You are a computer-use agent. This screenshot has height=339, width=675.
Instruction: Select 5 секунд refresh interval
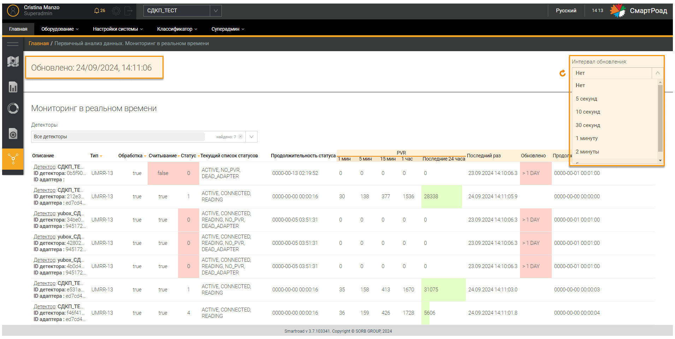click(x=615, y=99)
